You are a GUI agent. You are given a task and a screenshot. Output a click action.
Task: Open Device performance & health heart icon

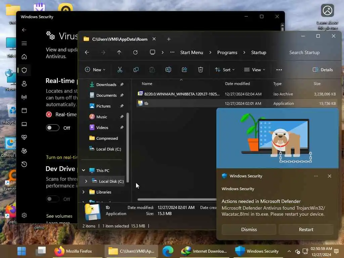click(24, 137)
